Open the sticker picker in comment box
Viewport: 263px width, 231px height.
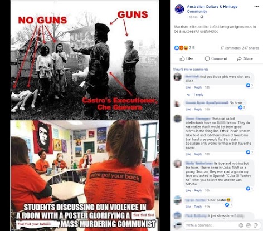click(x=255, y=225)
